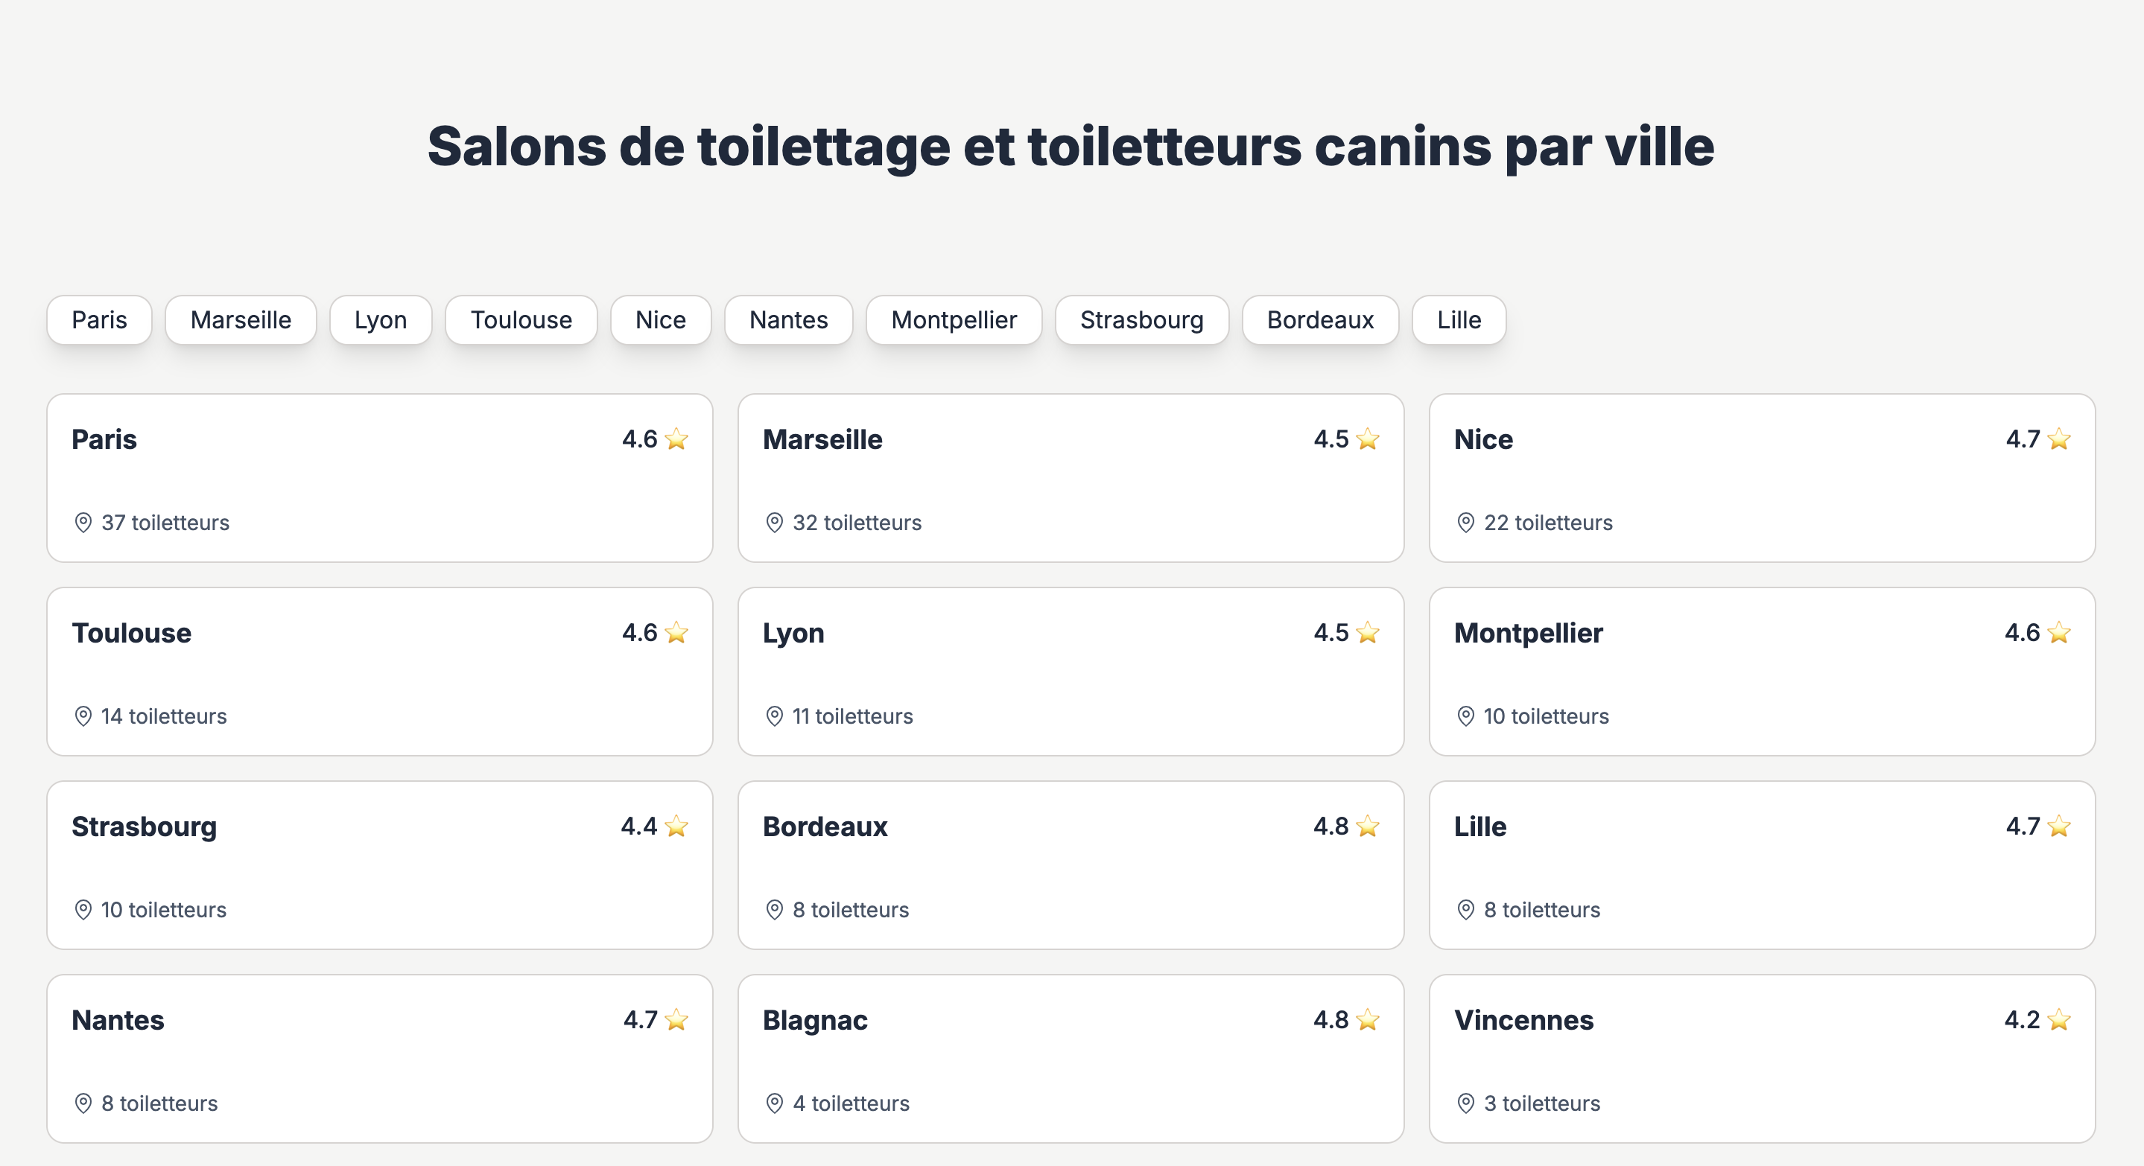Click the location pin icon in Paris card

tap(83, 522)
